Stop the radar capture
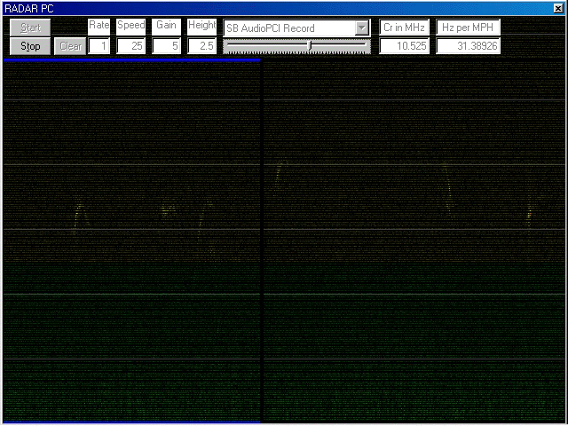Viewport: 568px width, 426px height. click(x=30, y=46)
